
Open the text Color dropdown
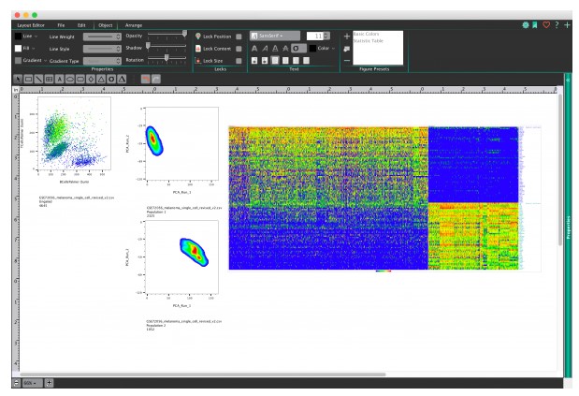tap(326, 49)
